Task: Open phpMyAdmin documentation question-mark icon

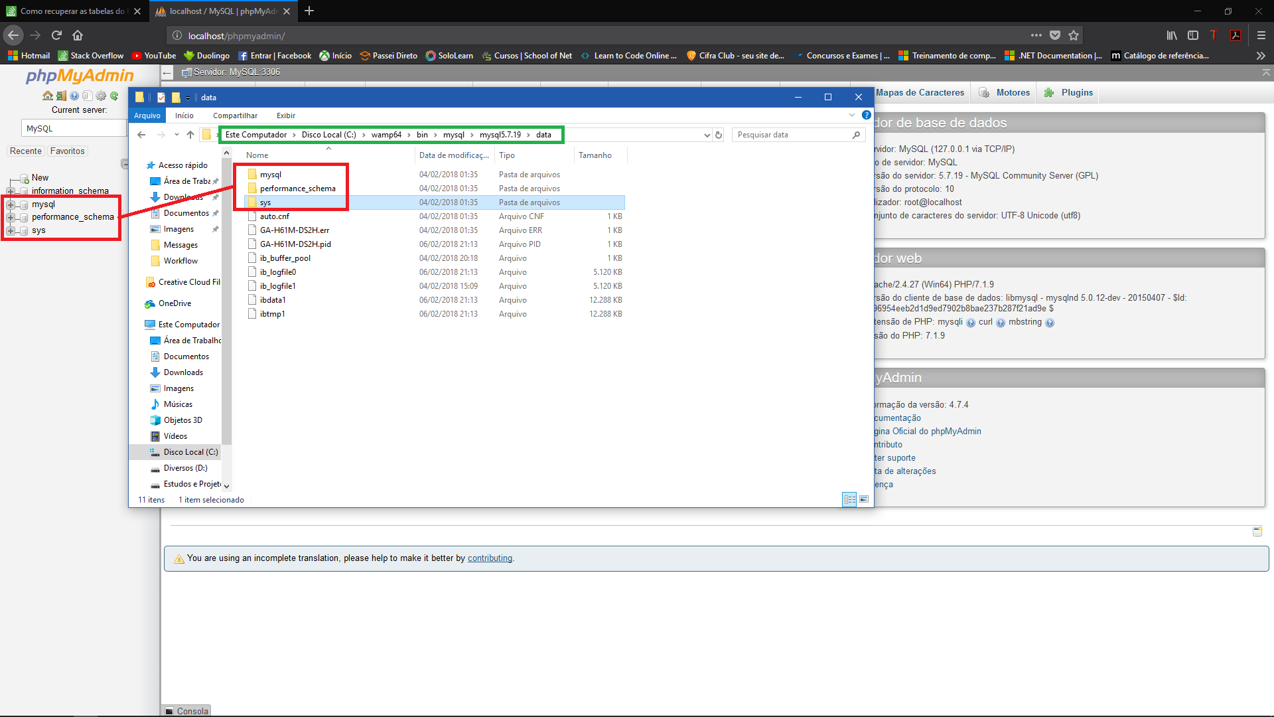Action: pyautogui.click(x=74, y=96)
